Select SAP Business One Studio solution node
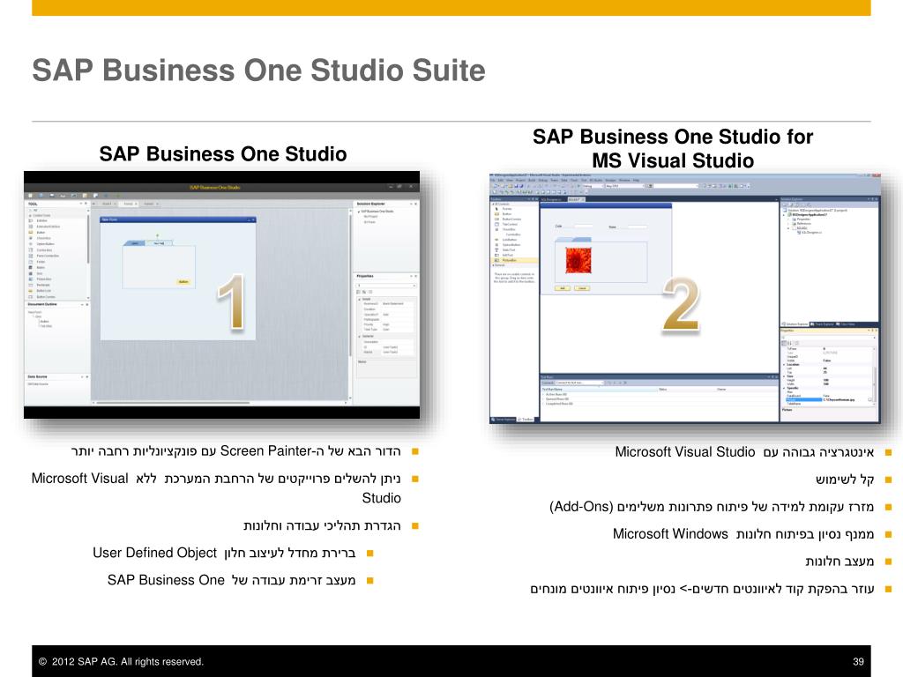 pyautogui.click(x=377, y=212)
